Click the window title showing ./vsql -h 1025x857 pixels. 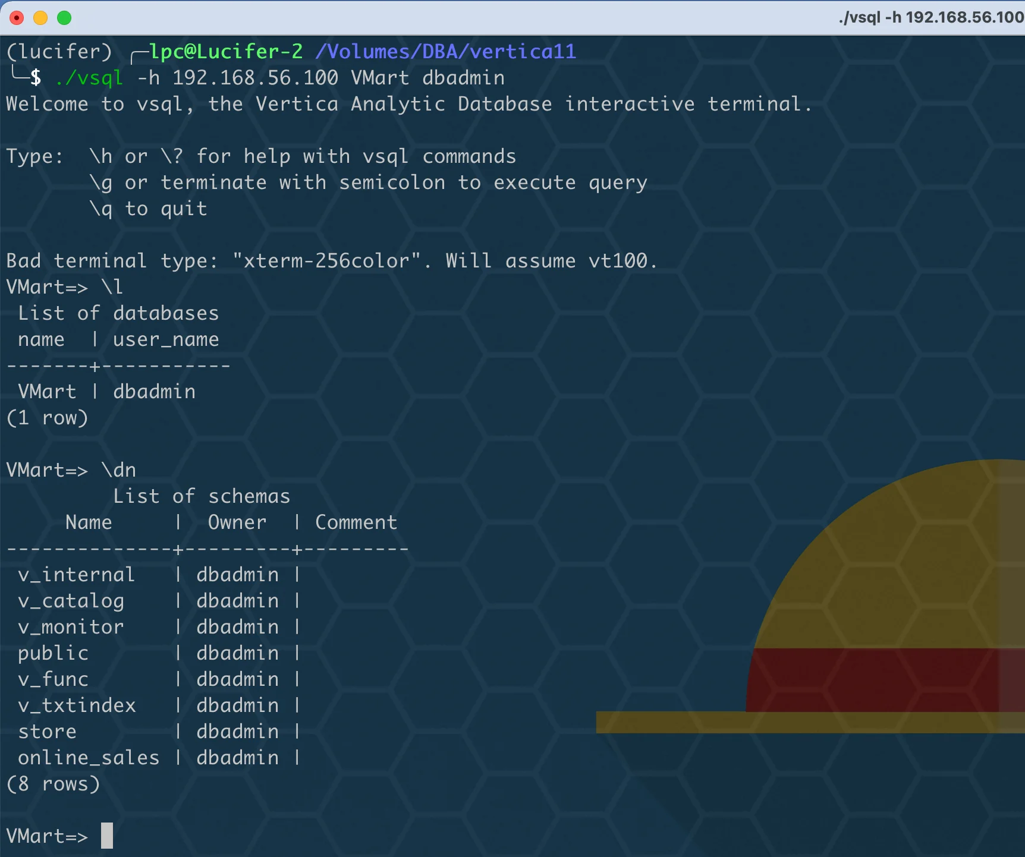[931, 17]
